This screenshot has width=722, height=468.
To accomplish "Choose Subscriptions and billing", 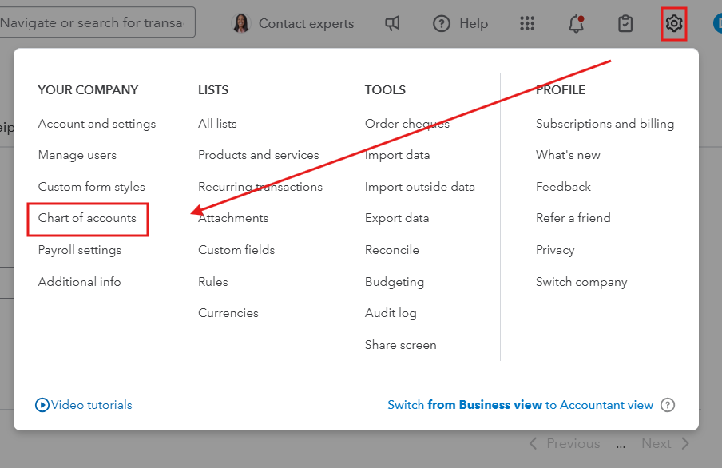I will (605, 124).
